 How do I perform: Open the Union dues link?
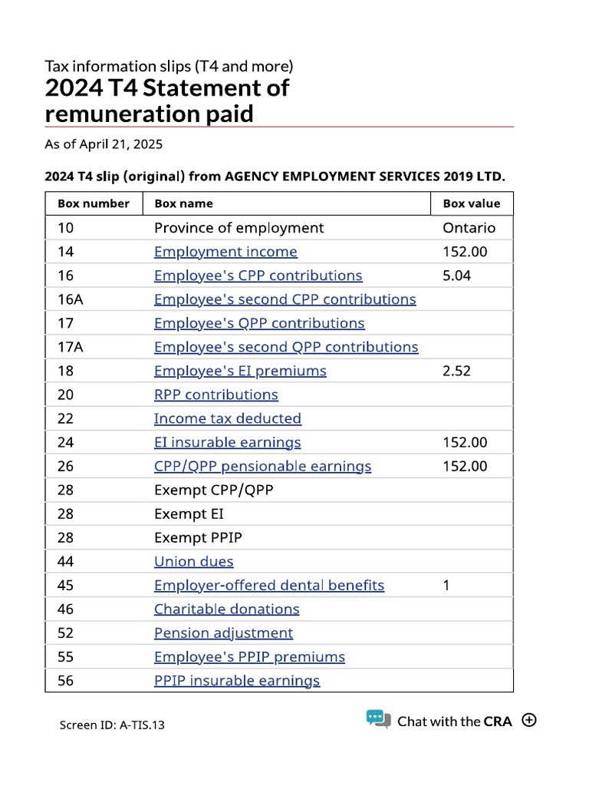[x=193, y=561]
